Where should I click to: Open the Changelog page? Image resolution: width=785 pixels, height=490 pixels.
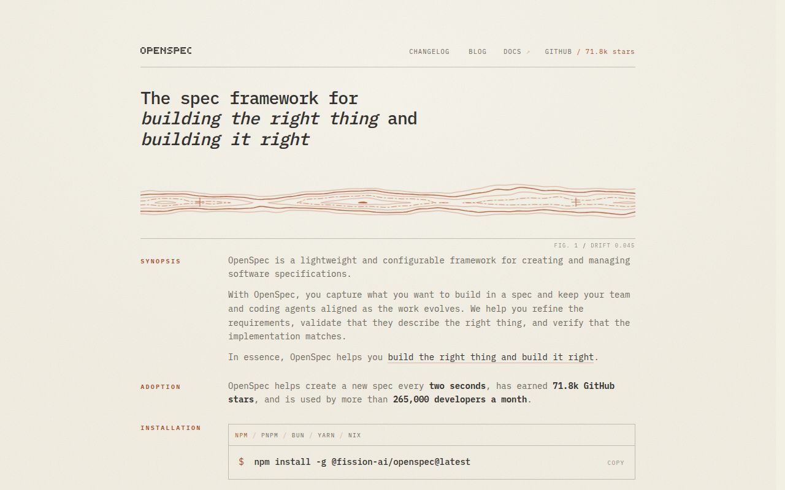click(x=429, y=52)
